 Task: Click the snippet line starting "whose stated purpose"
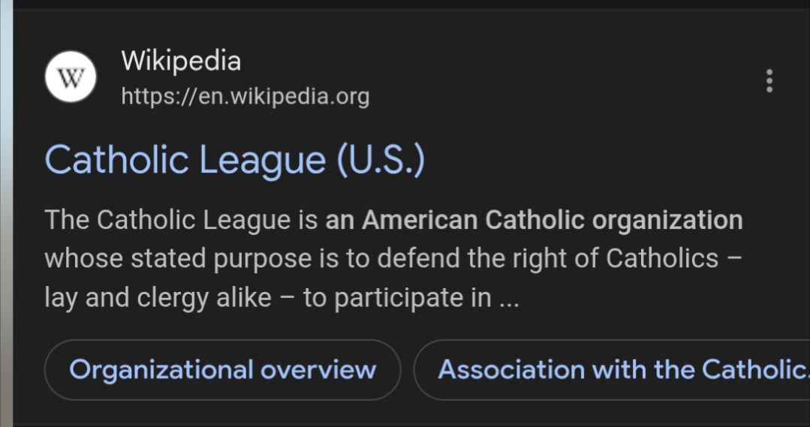coord(393,259)
